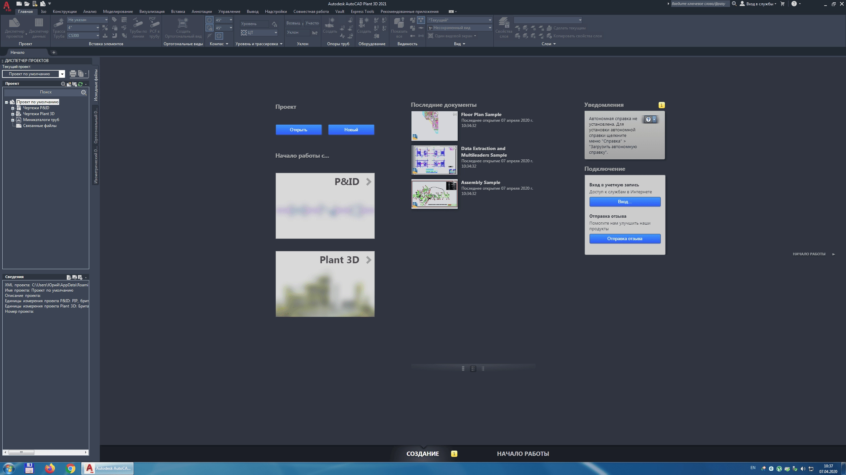Open the ЦТ justification dropdown
Viewport: 846px width, 475px height.
[x=259, y=33]
